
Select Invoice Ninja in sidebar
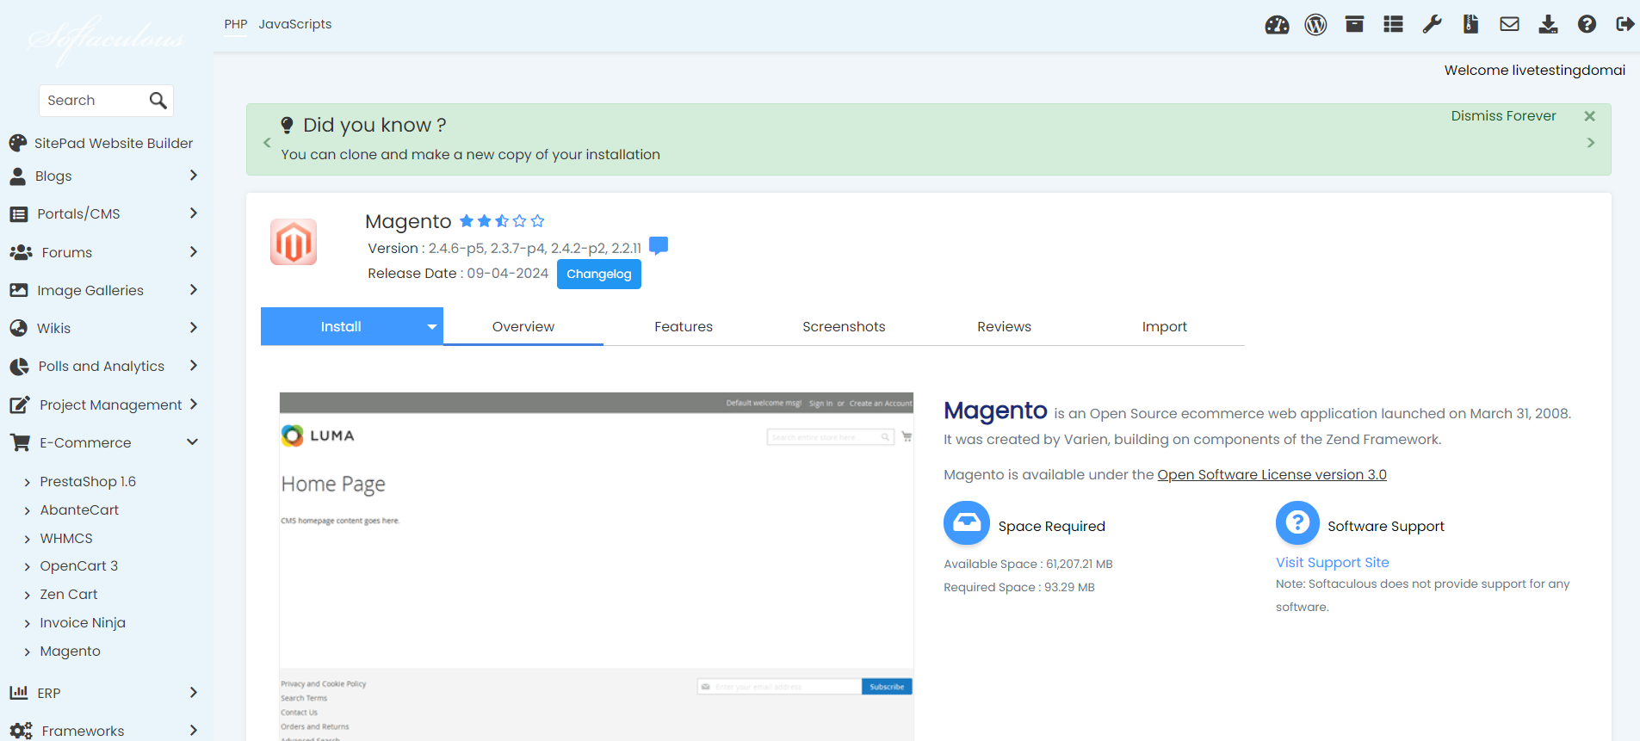pyautogui.click(x=83, y=623)
